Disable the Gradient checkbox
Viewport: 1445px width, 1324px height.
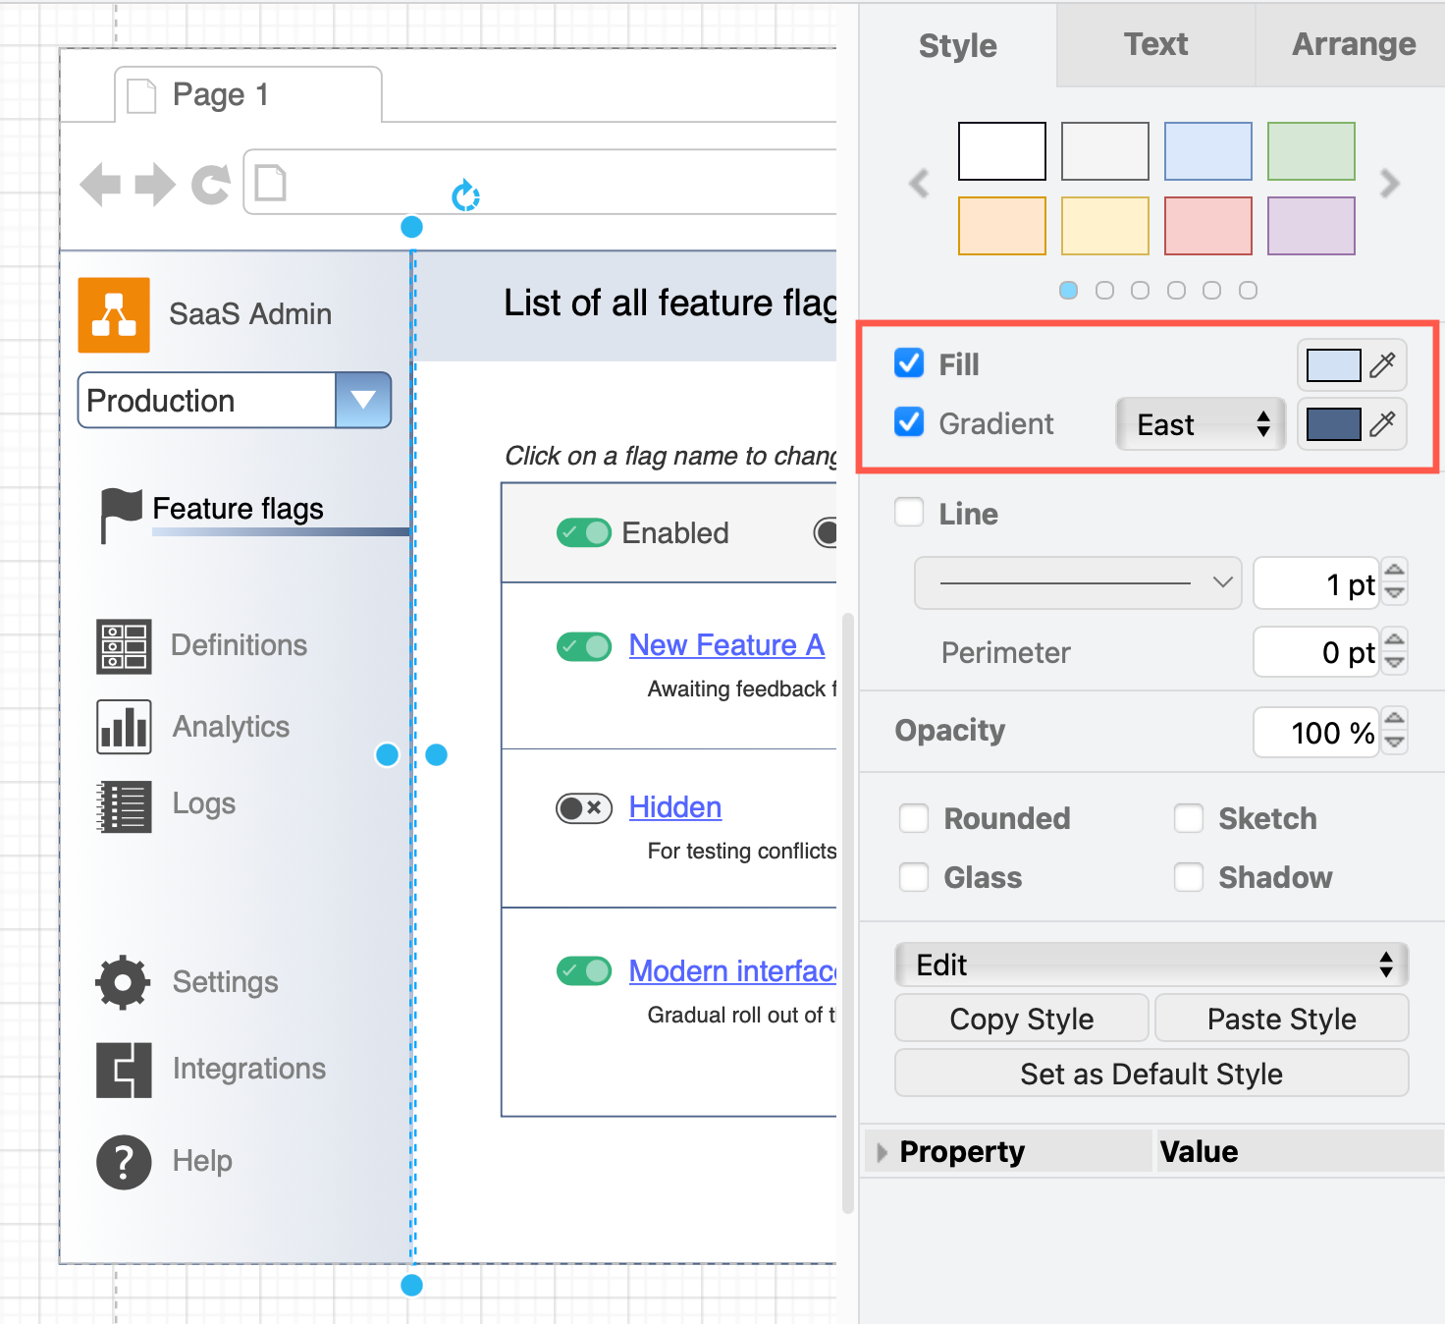[x=908, y=422]
